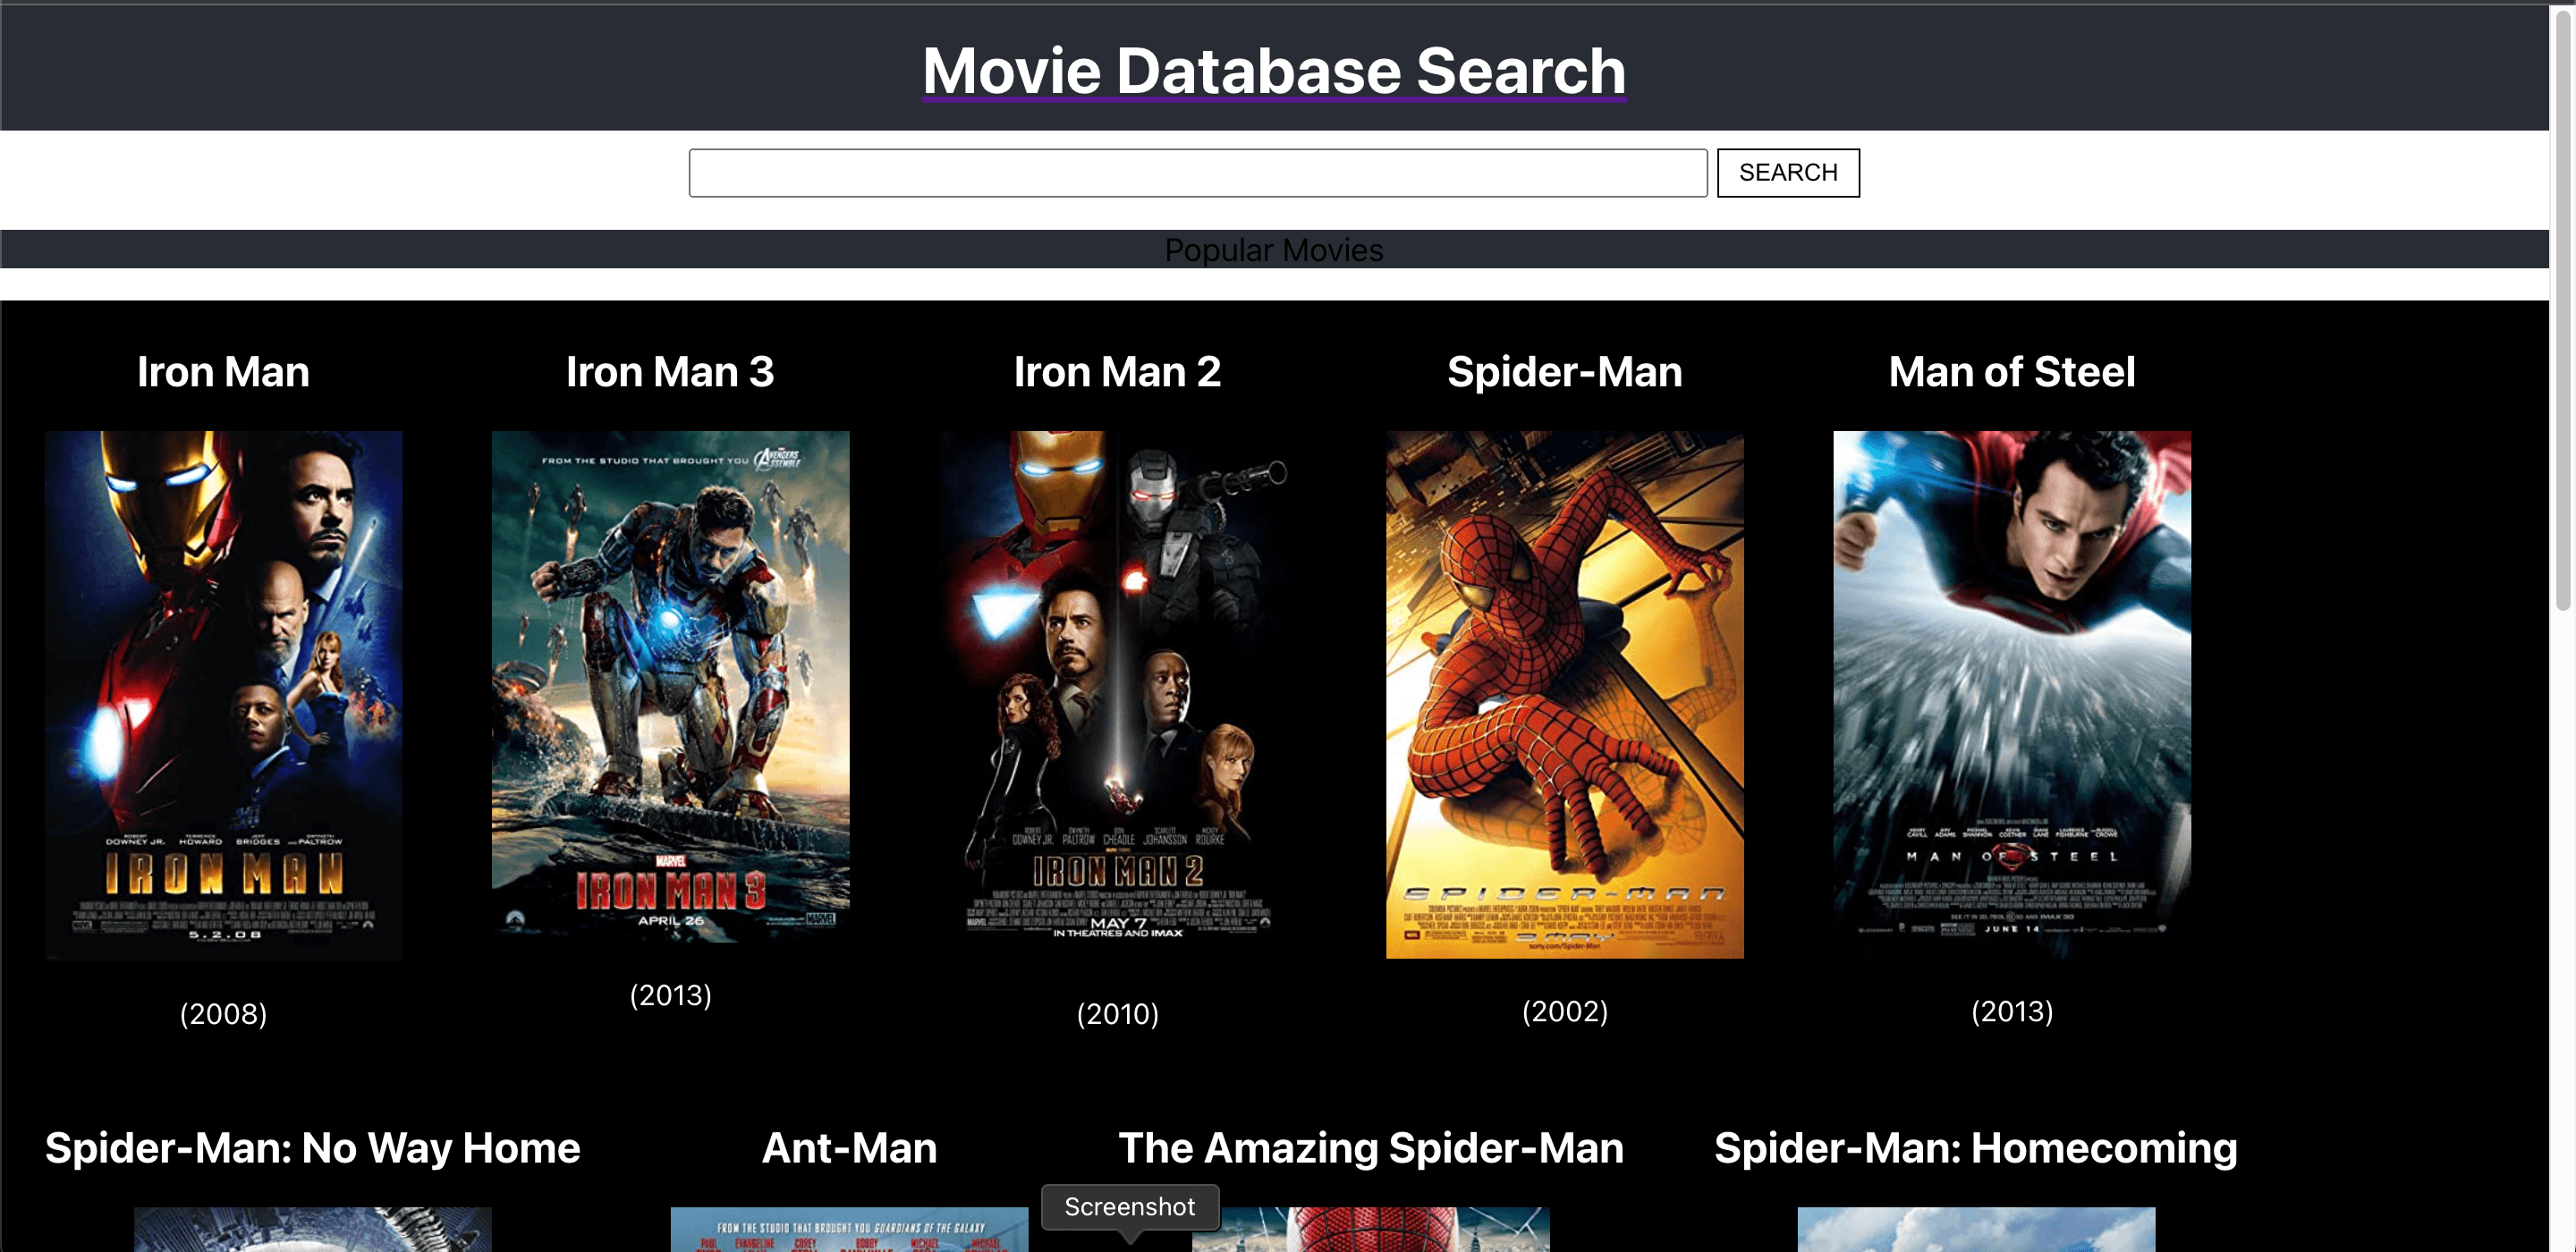The image size is (2576, 1252).
Task: Click the Spider-Man: Homecoming title
Action: tap(1975, 1148)
